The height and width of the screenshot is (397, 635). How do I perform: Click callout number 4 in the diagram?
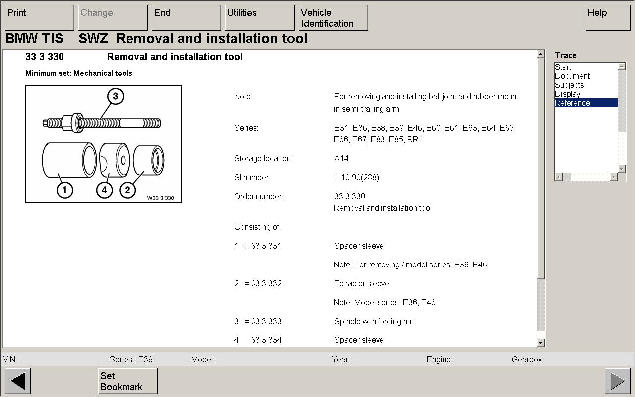click(x=104, y=190)
